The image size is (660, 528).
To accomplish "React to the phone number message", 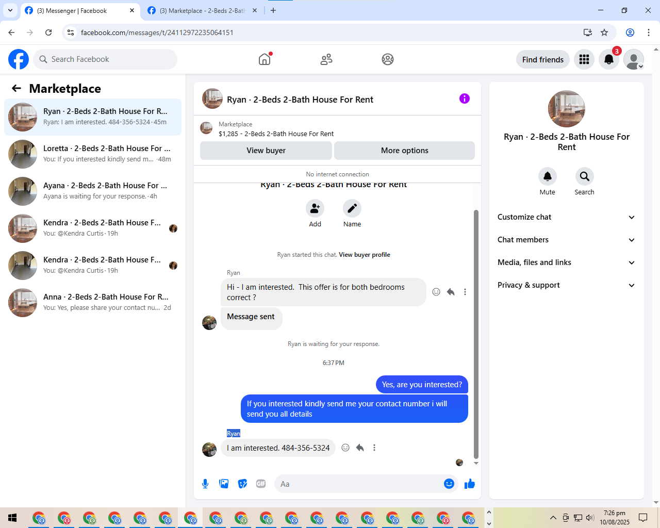I will click(x=345, y=448).
